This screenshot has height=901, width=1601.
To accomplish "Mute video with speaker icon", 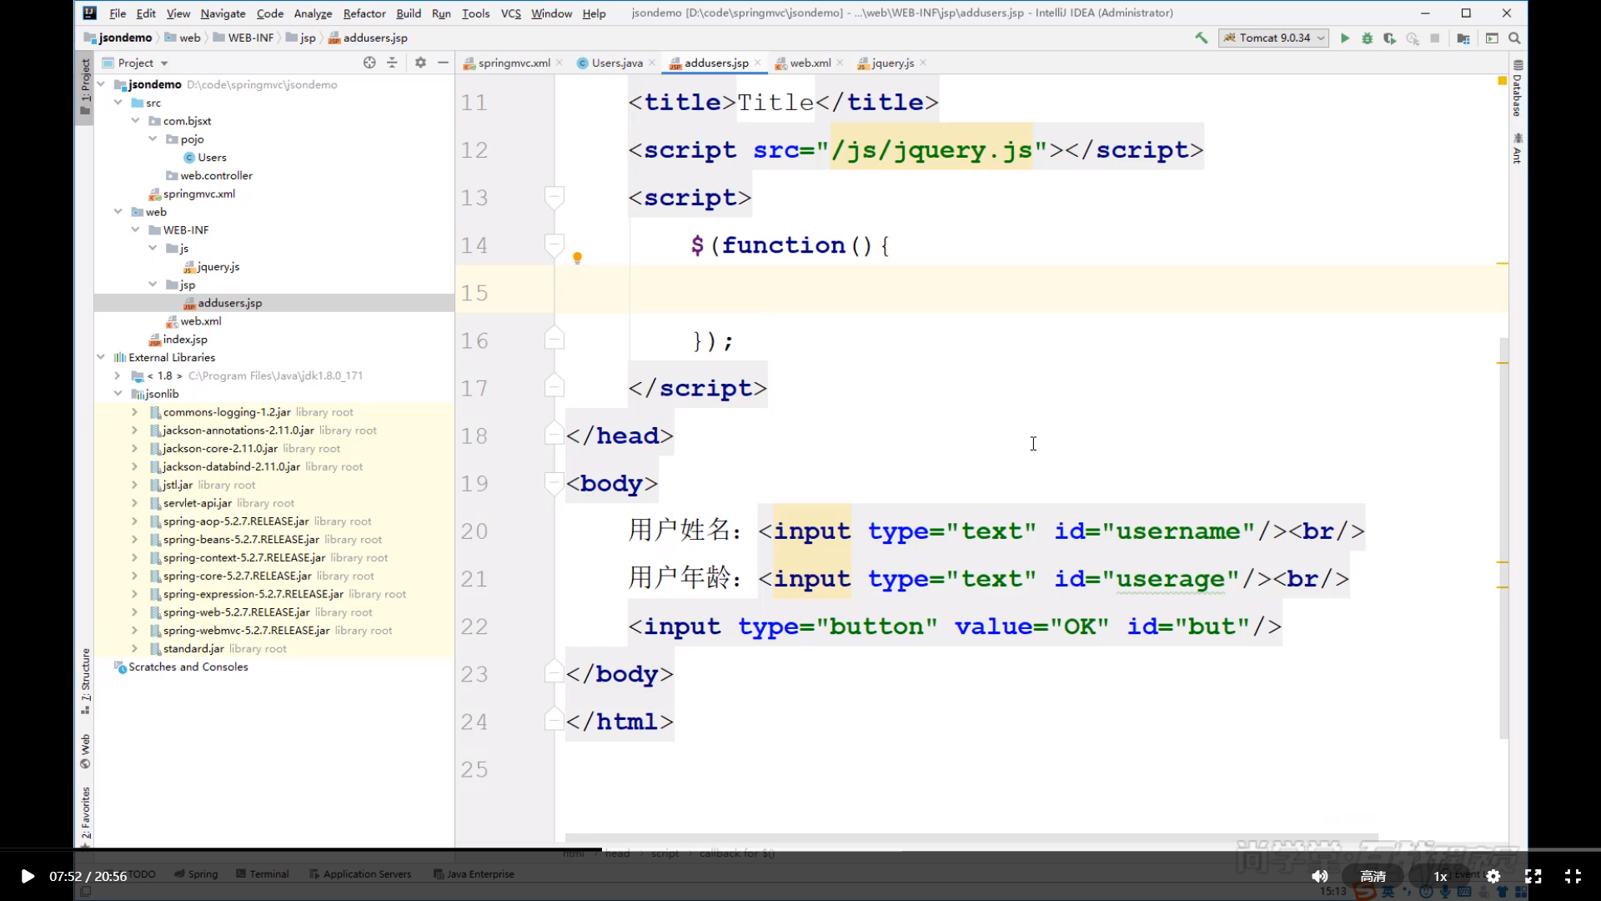I will pos(1319,876).
